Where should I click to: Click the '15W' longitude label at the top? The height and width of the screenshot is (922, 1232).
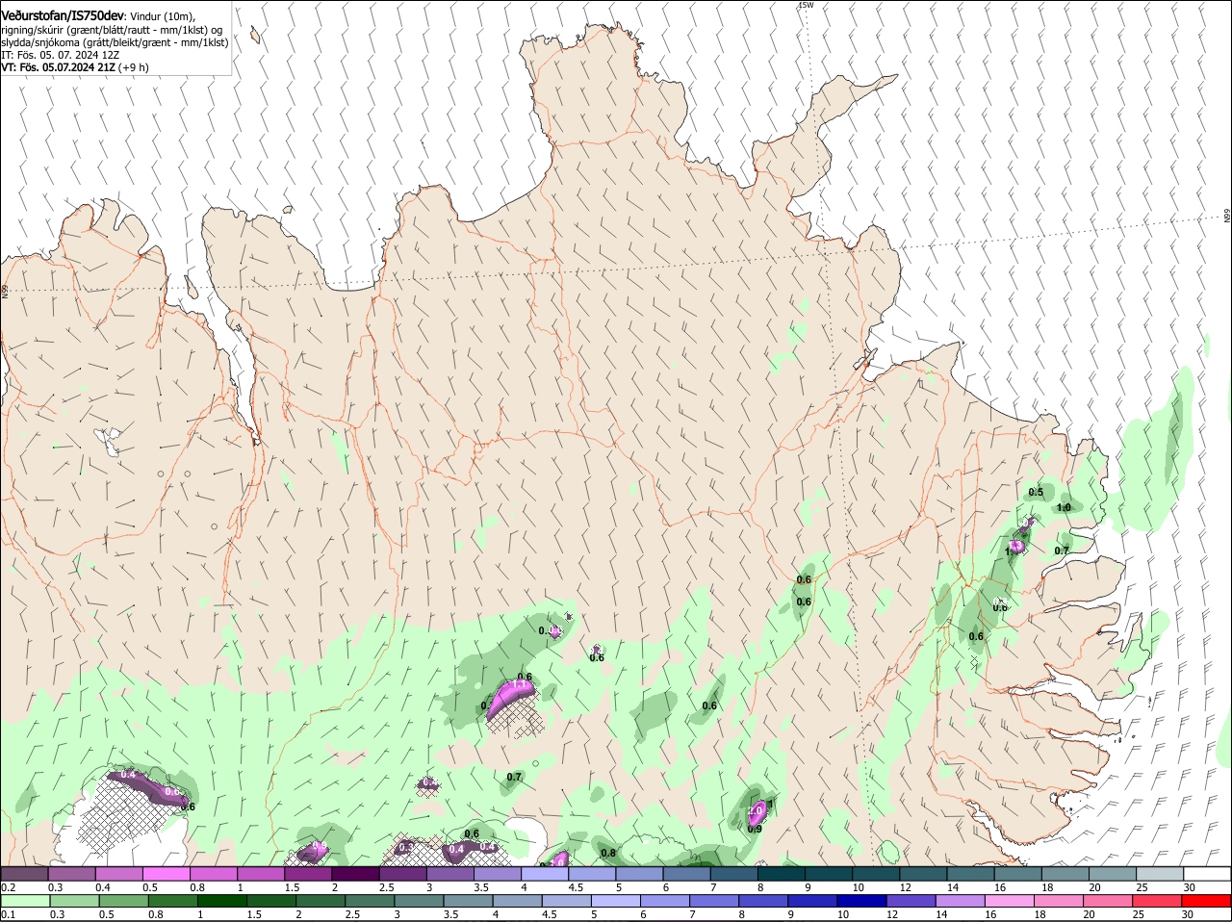tap(806, 5)
